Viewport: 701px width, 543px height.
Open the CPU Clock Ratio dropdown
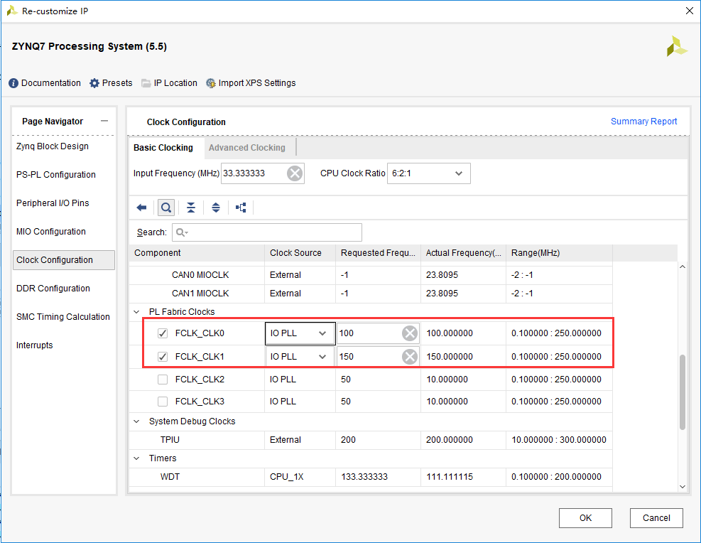429,173
